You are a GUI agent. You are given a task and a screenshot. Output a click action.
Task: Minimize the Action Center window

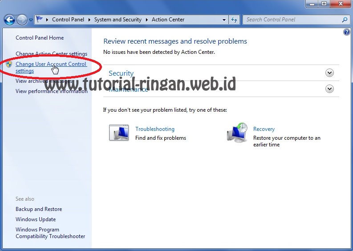click(312, 4)
